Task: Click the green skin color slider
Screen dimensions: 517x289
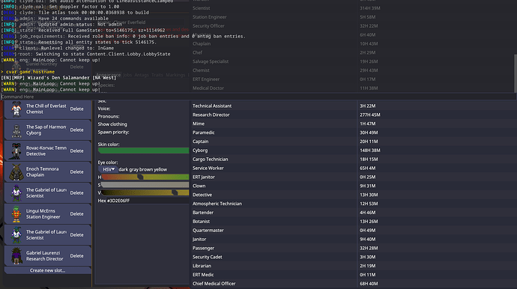Action: pyautogui.click(x=143, y=150)
